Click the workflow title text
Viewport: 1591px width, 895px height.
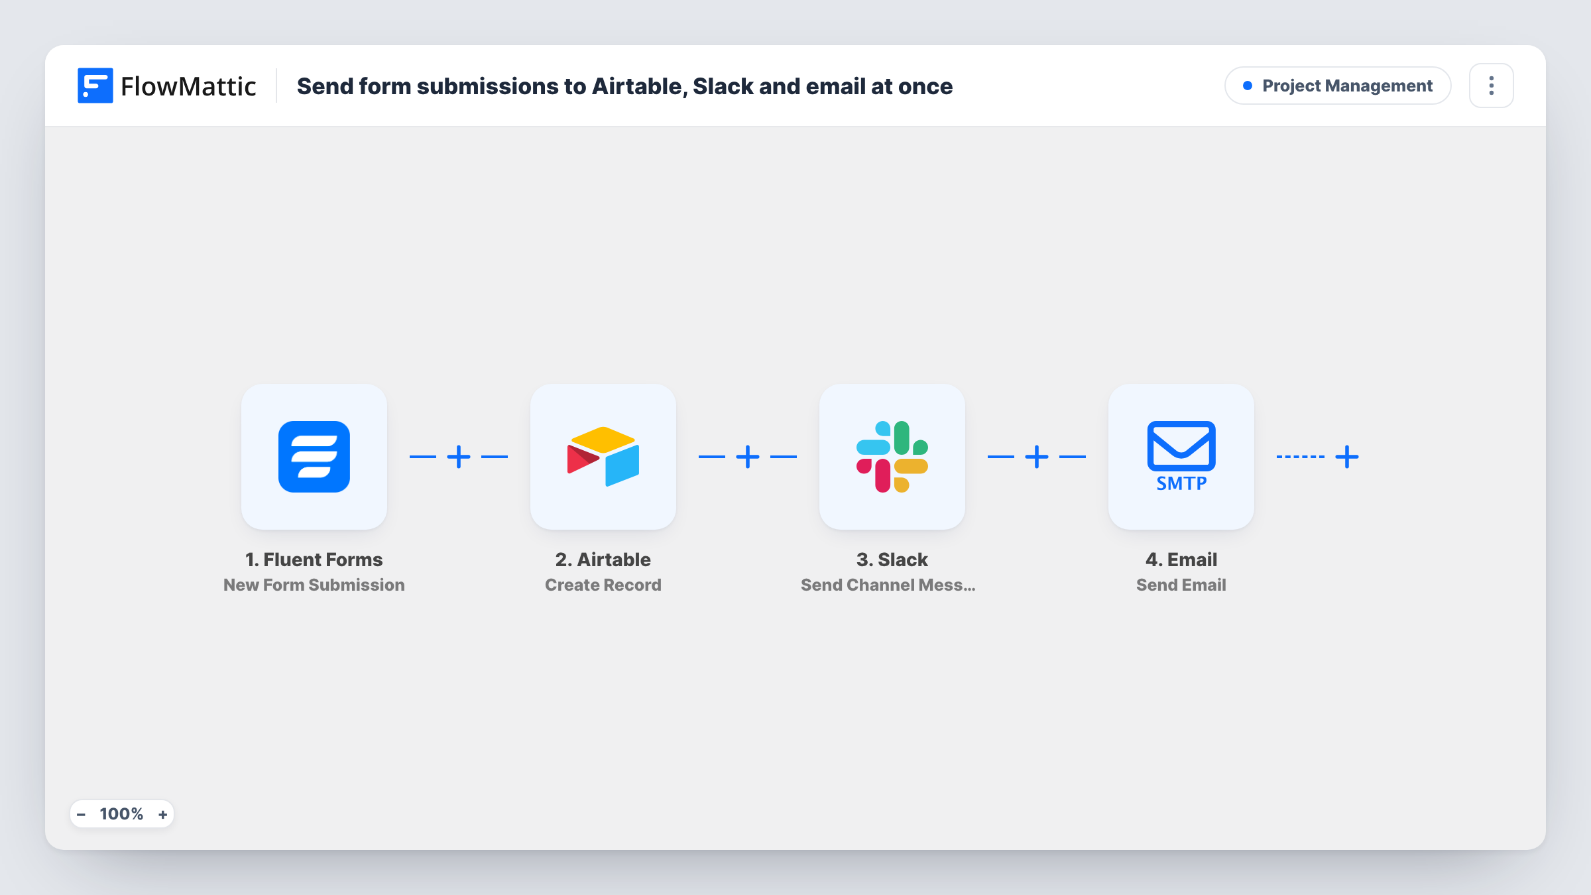[x=624, y=86]
